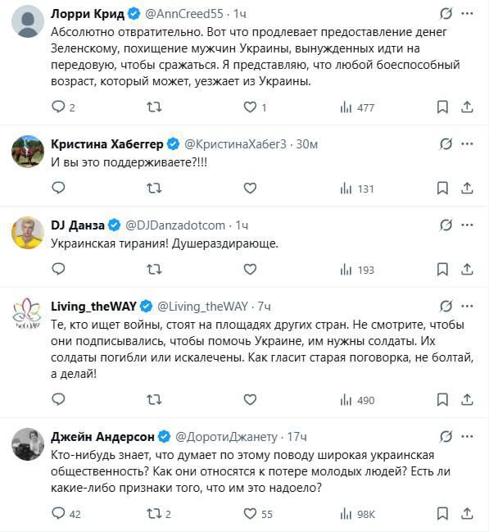
Task: Share the Living_theWAY tweet
Action: (x=467, y=400)
